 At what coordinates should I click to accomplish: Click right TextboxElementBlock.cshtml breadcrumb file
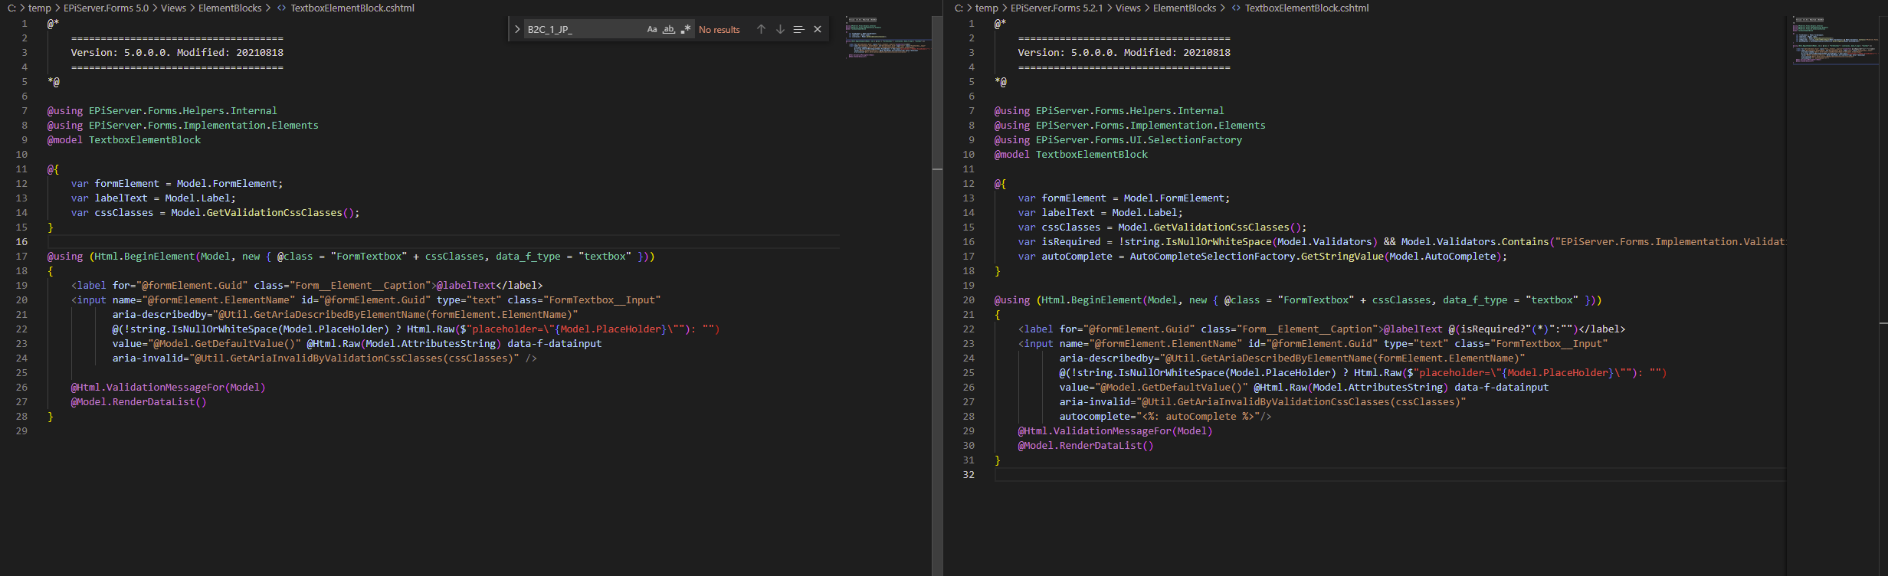coord(1306,8)
